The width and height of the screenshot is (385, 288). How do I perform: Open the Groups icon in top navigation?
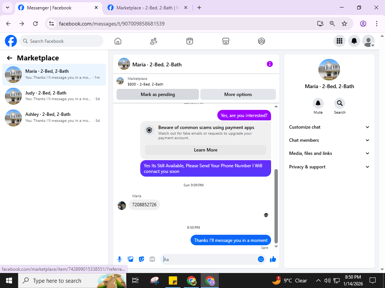click(x=262, y=41)
